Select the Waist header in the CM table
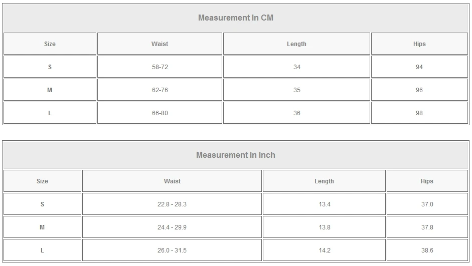The image size is (472, 266). pyautogui.click(x=160, y=44)
